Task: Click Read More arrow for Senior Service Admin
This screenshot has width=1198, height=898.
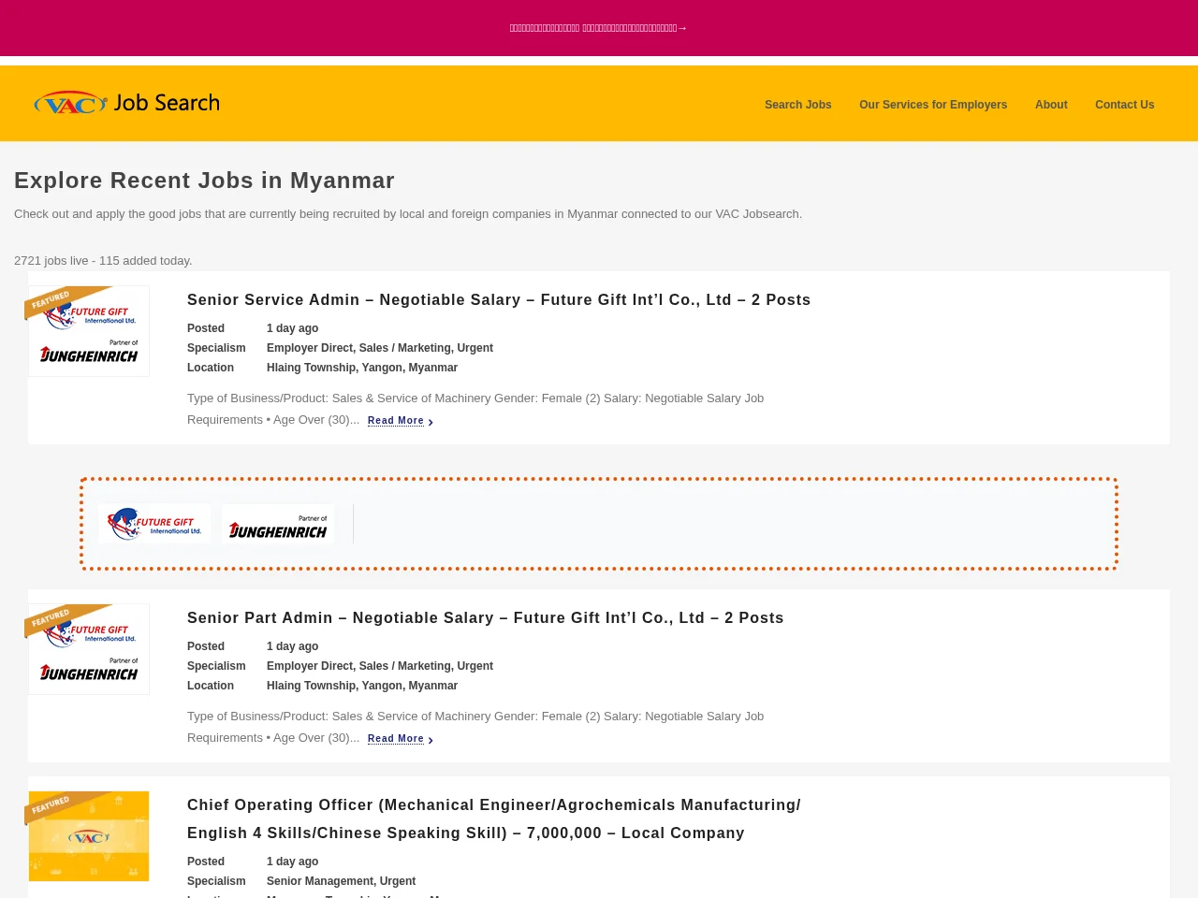Action: [x=431, y=422]
